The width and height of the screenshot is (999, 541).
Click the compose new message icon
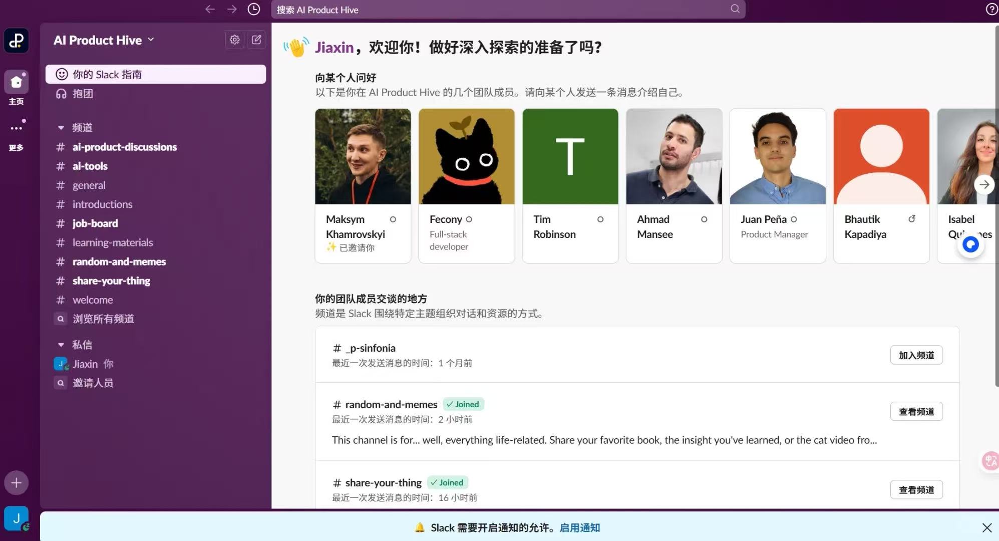click(x=256, y=40)
